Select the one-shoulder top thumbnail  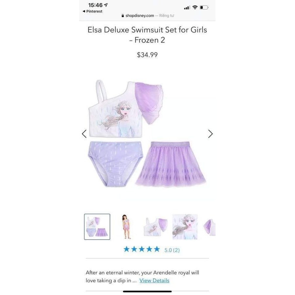[x=155, y=227]
